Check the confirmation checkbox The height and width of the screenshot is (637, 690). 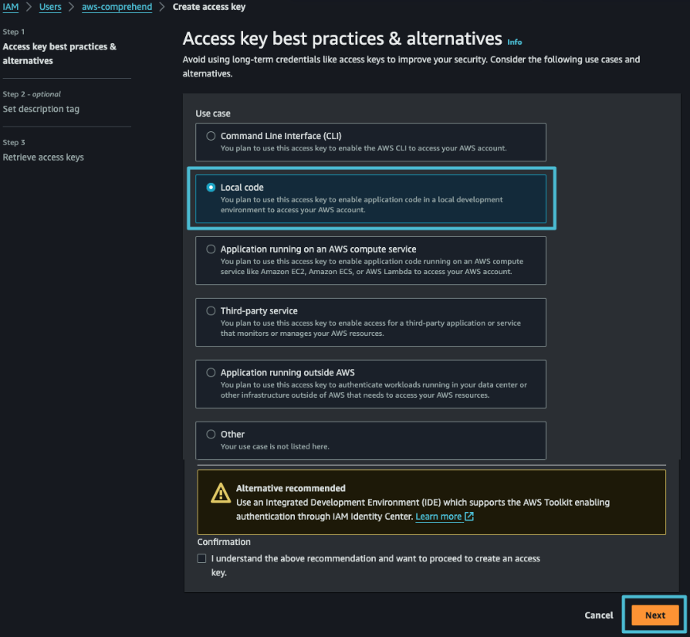tap(201, 557)
